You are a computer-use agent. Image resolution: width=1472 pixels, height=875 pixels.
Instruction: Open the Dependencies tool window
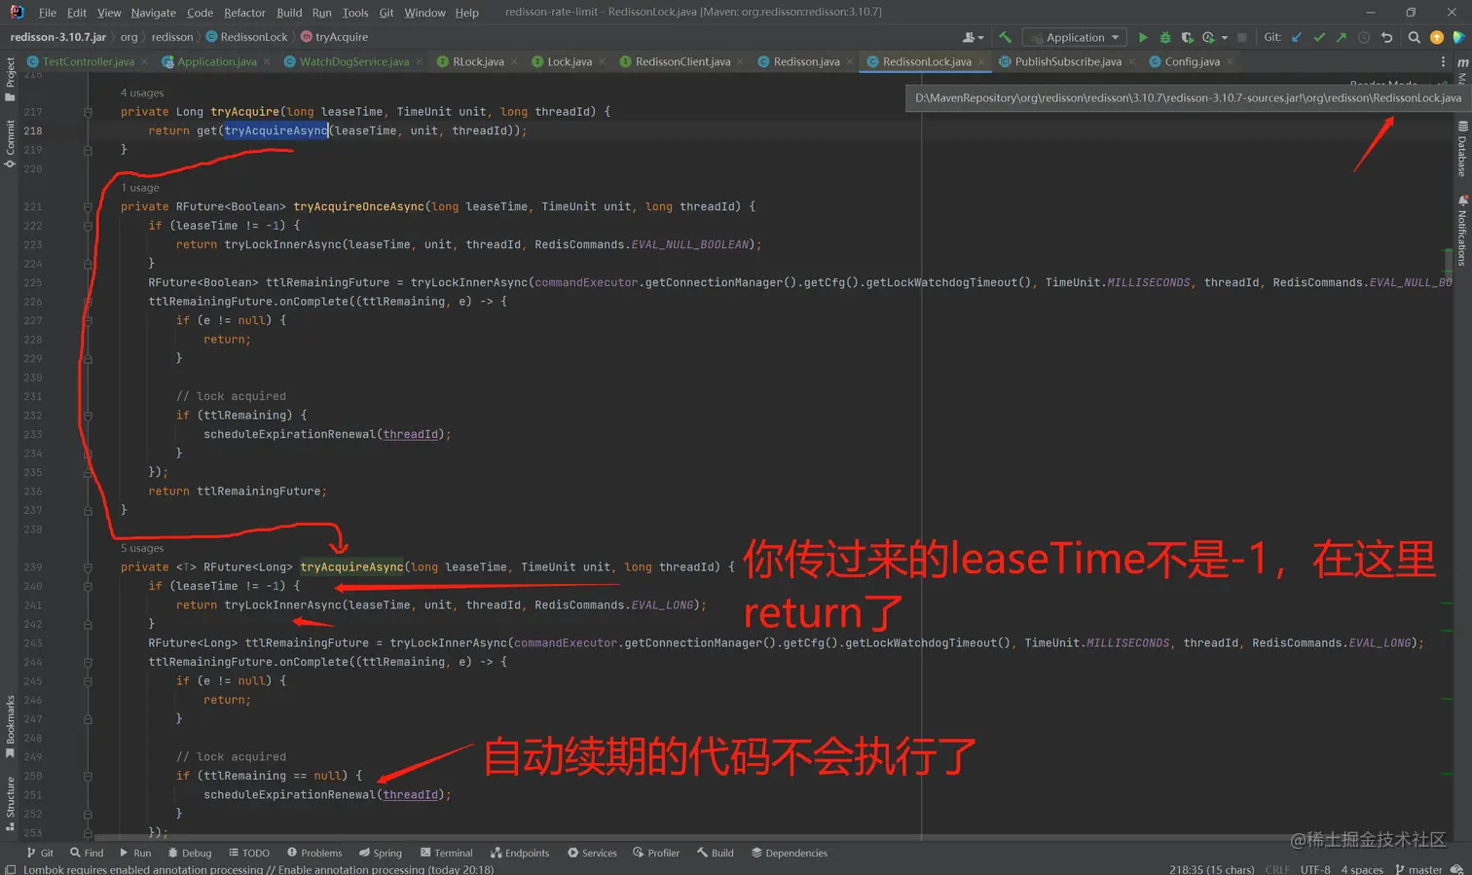pyautogui.click(x=790, y=853)
